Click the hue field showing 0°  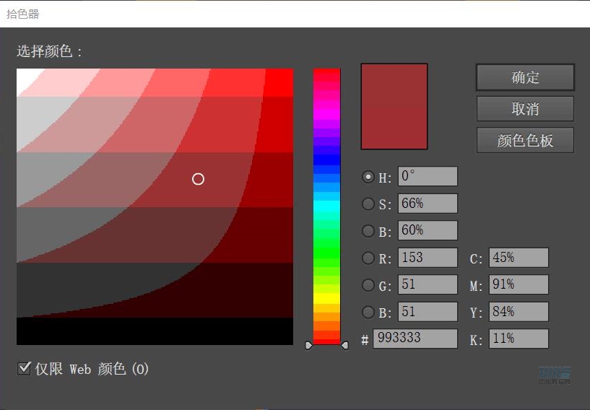pyautogui.click(x=428, y=176)
